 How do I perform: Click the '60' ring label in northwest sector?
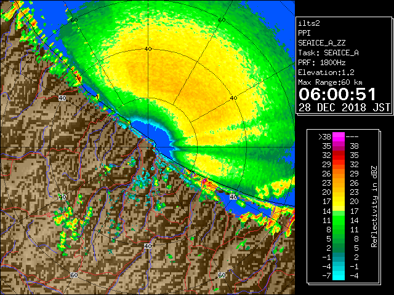[74, 20]
